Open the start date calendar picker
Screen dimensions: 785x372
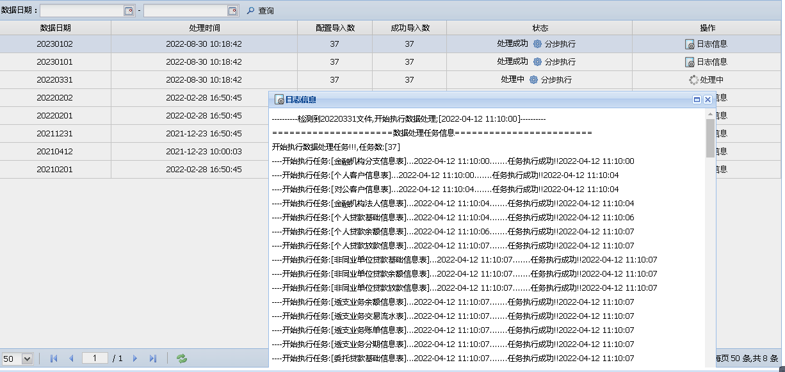128,11
